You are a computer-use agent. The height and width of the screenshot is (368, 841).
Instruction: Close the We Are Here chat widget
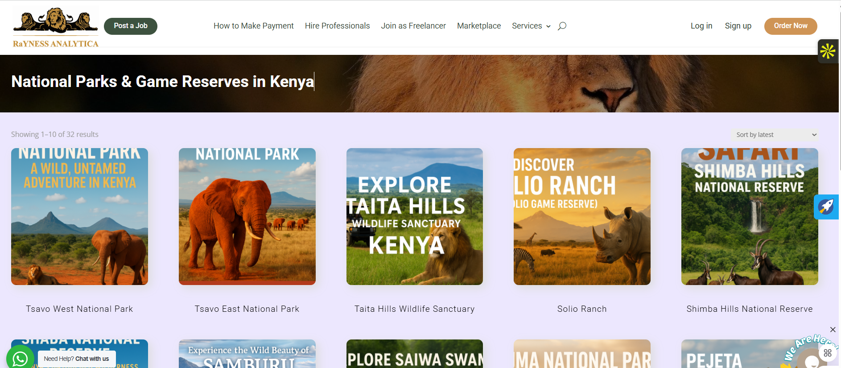pyautogui.click(x=833, y=330)
